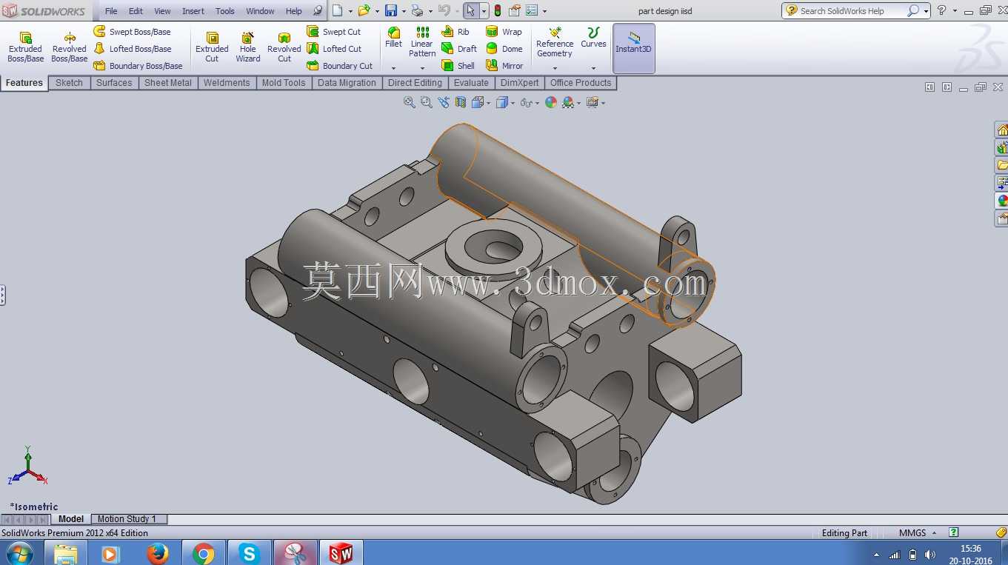Expand the Fillet dropdown arrow

[x=394, y=68]
